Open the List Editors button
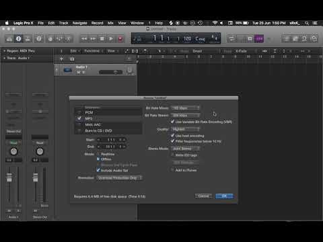Viewport: 323px width, 242px height. click(x=287, y=39)
